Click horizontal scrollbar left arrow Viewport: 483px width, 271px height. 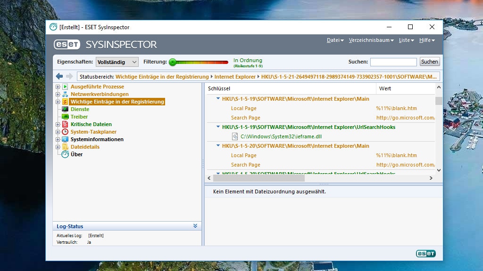209,178
